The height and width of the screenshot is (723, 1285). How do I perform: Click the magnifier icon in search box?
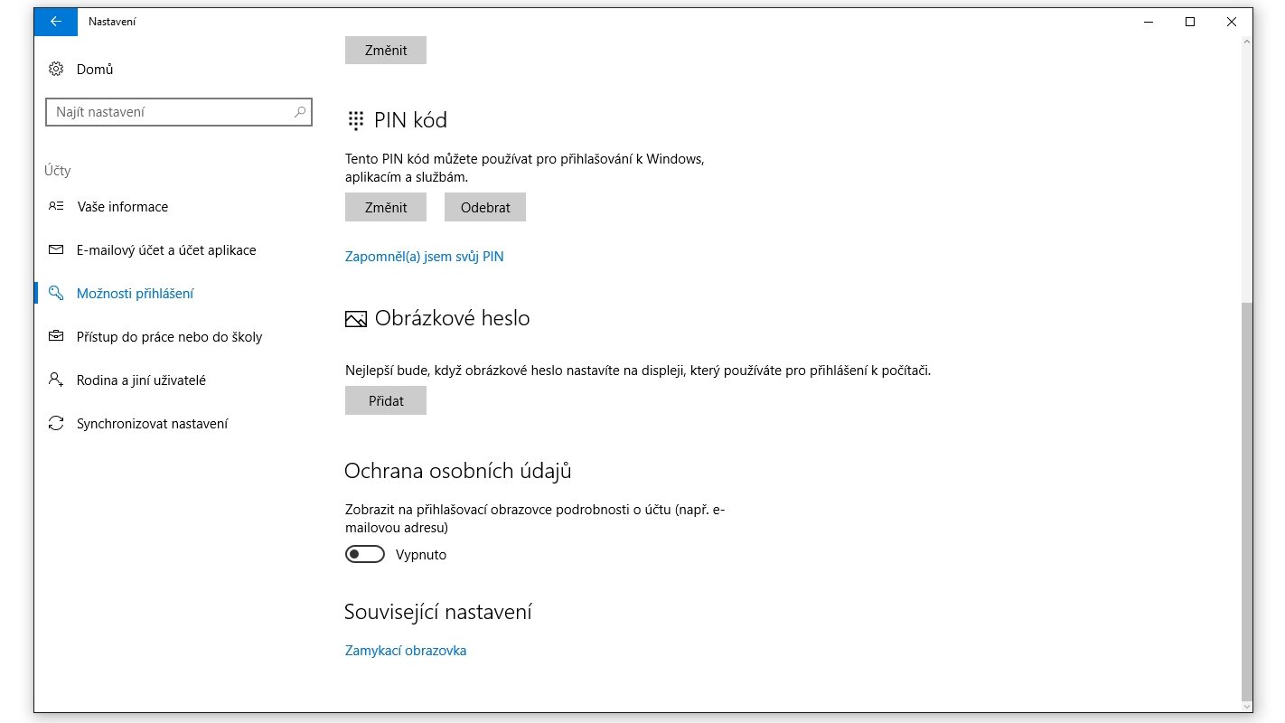coord(300,112)
